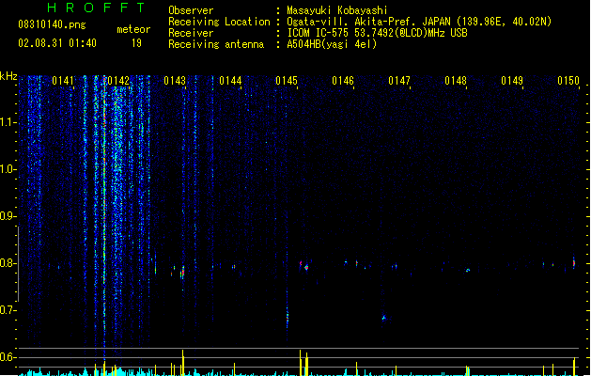
Task: Click the Receiving Location label
Action: coord(219,22)
